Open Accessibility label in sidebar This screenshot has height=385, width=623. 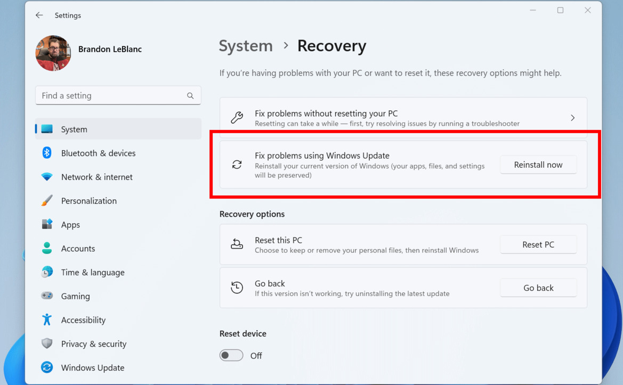click(84, 321)
